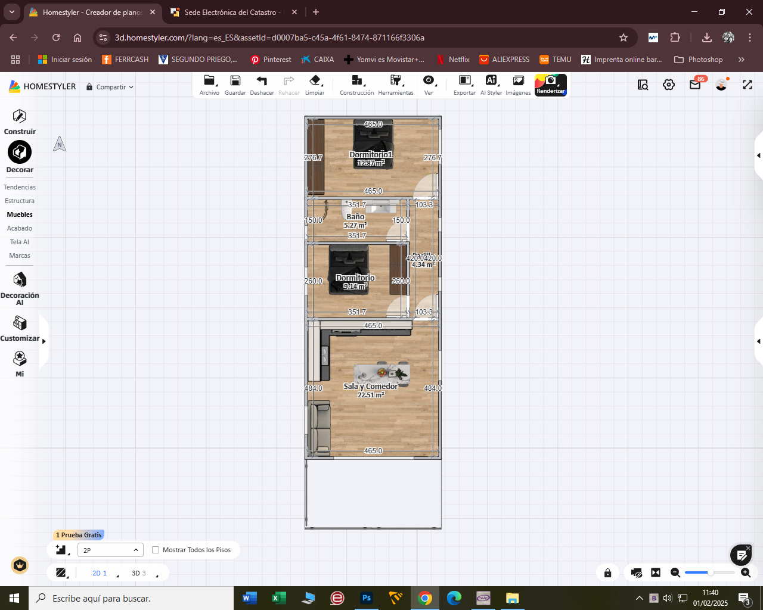Expand the Compartir share dropdown

pyautogui.click(x=110, y=87)
